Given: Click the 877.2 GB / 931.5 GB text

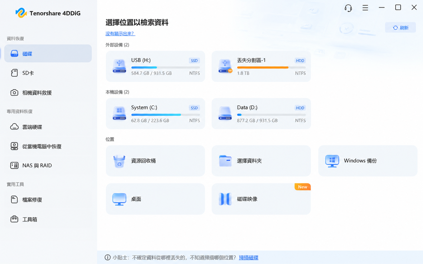Looking at the screenshot, I should click(257, 121).
